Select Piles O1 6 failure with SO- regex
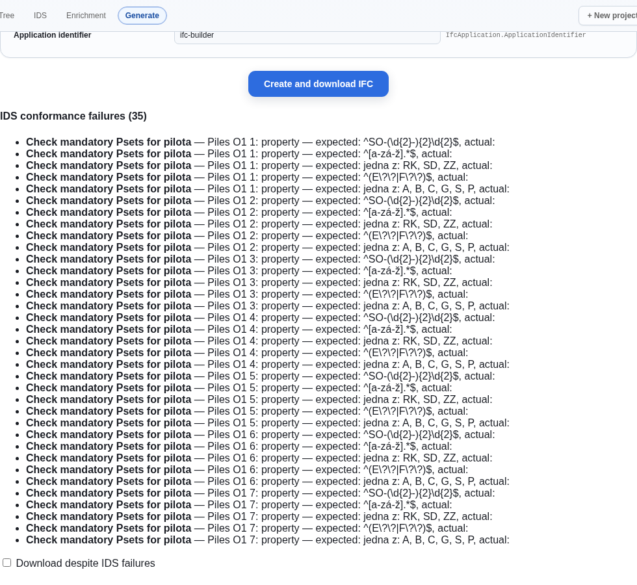Screen dimensions: 637x585 [261, 435]
